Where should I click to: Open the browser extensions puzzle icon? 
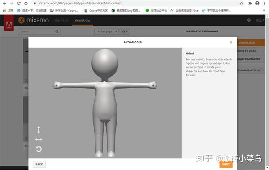(250, 3)
